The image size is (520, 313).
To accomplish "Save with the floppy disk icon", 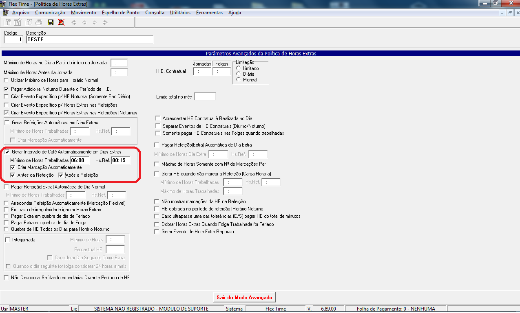I will pos(51,22).
